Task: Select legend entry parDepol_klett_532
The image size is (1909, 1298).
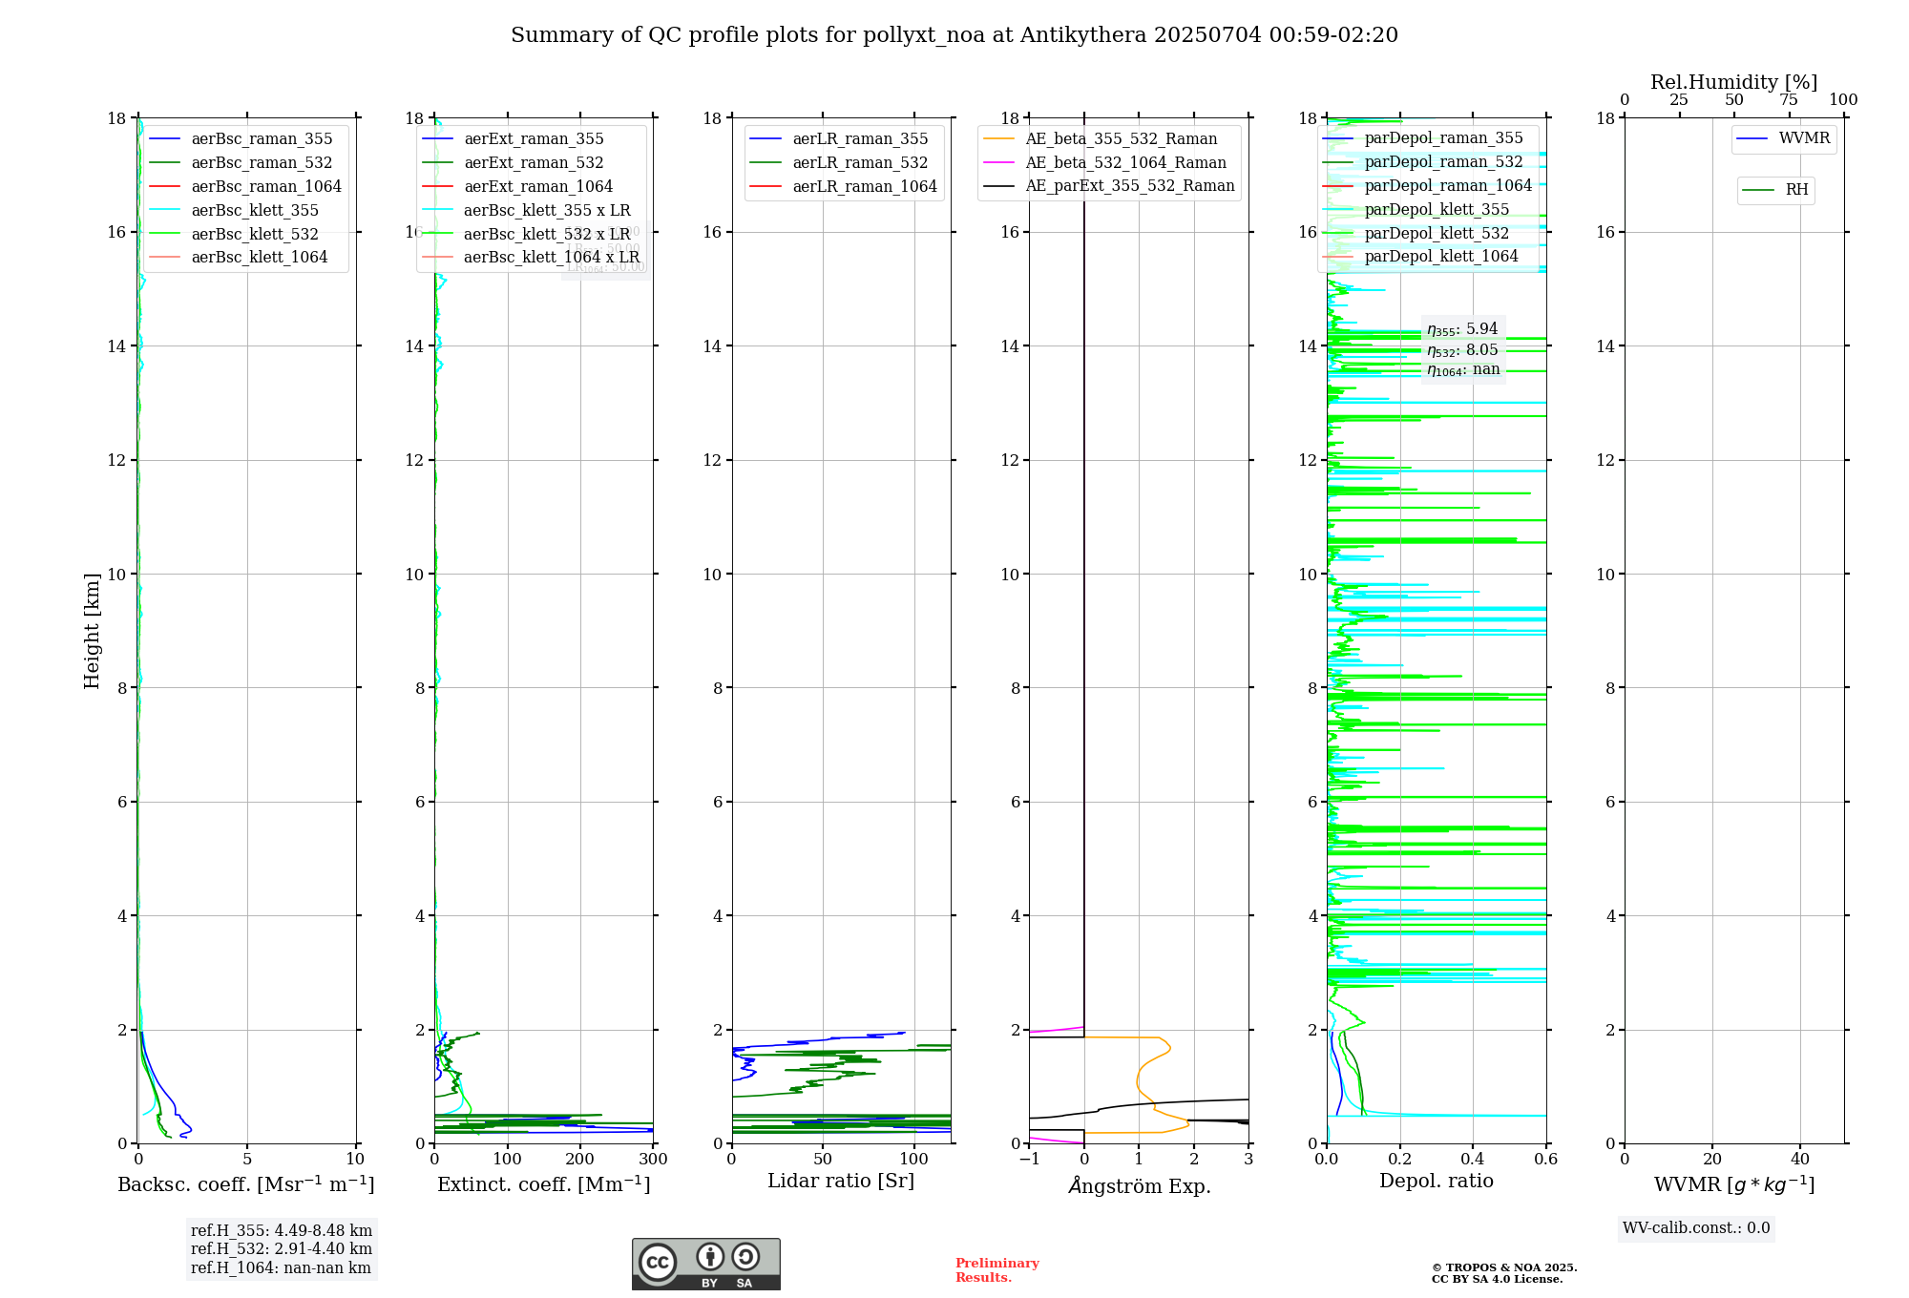Action: [1416, 234]
